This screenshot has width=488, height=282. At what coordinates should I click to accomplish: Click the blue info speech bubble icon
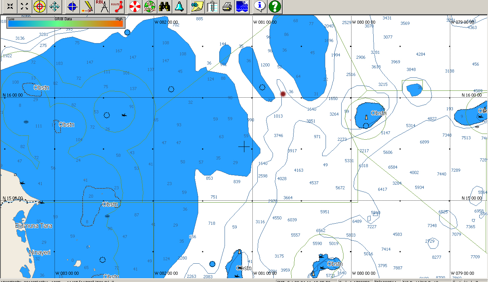point(260,6)
